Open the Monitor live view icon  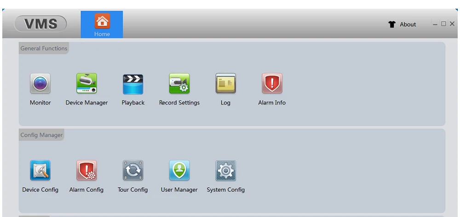click(40, 83)
